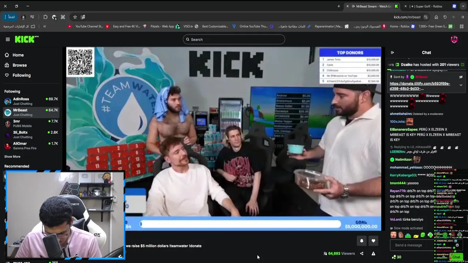Image resolution: width=468 pixels, height=263 pixels.
Task: Open tab search dropdown in title bar
Action: click(x=463, y=6)
